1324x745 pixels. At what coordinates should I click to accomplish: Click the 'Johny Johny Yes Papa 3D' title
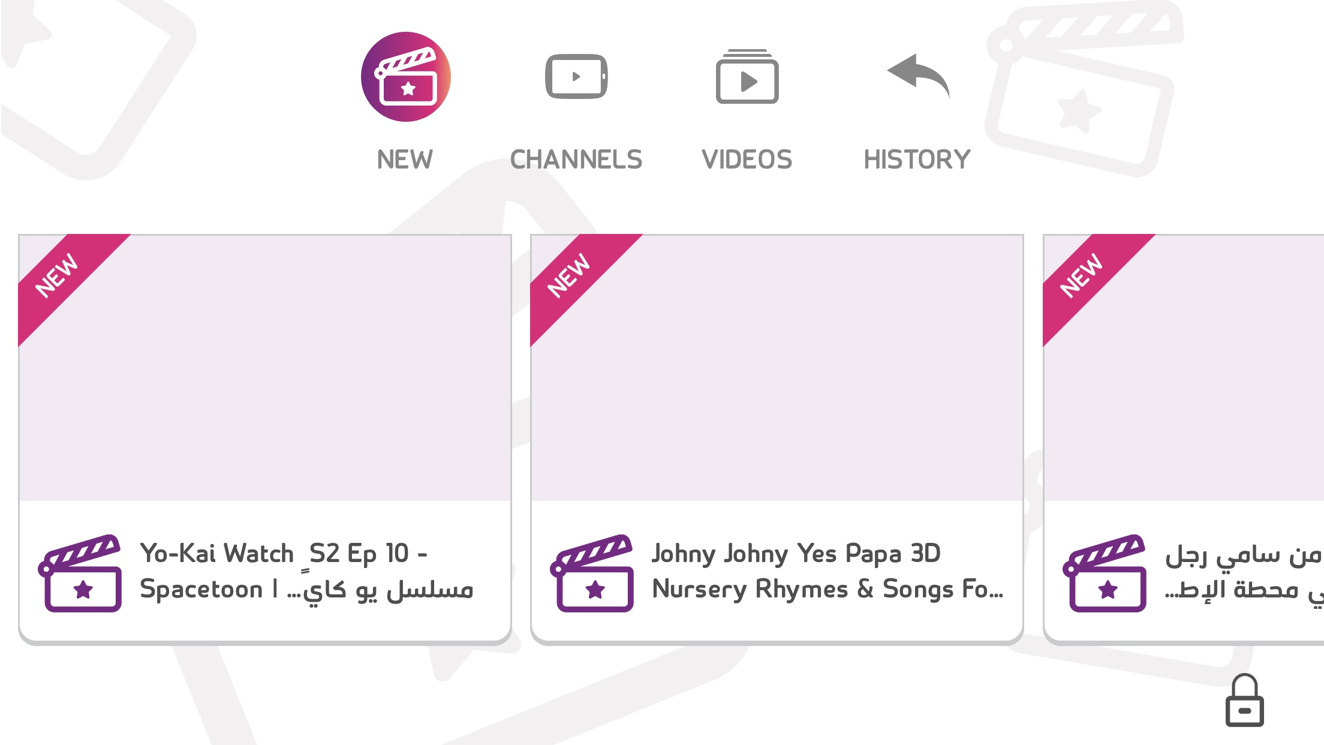827,571
